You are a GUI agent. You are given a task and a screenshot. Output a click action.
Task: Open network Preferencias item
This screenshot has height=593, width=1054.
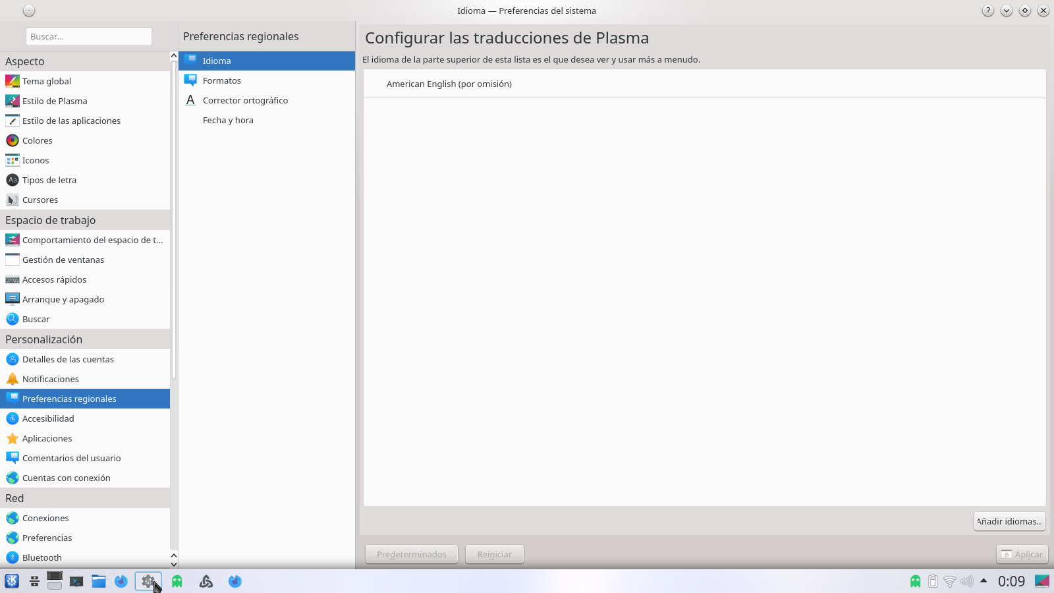(85, 538)
